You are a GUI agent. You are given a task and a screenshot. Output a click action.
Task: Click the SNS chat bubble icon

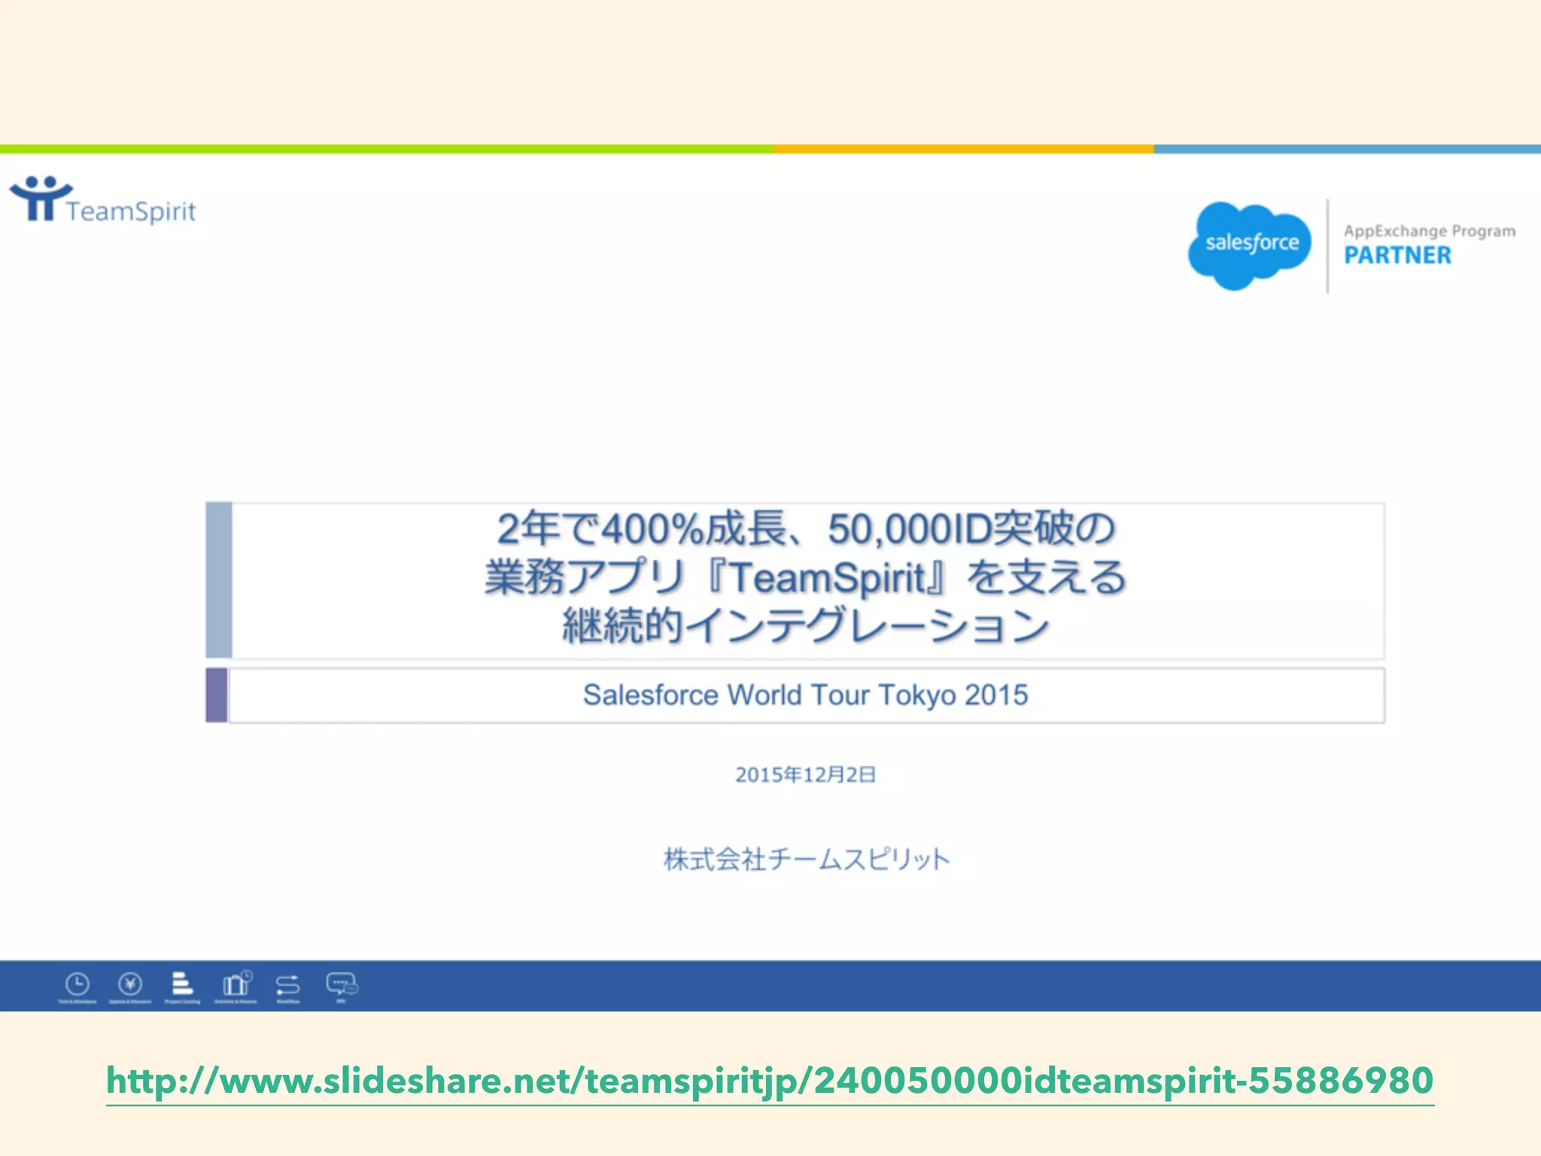pos(342,984)
